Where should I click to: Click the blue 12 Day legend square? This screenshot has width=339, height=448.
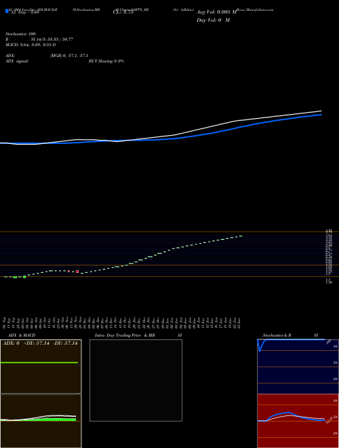(x=7, y=11)
